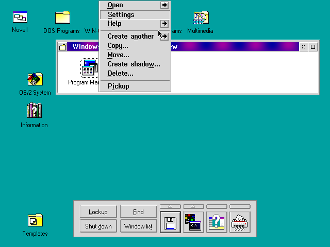Viewport: 330px width, 247px height.
Task: Select the OS/2 System icon
Action: click(35, 79)
